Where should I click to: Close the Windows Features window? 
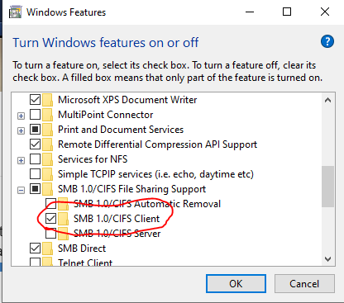click(325, 12)
